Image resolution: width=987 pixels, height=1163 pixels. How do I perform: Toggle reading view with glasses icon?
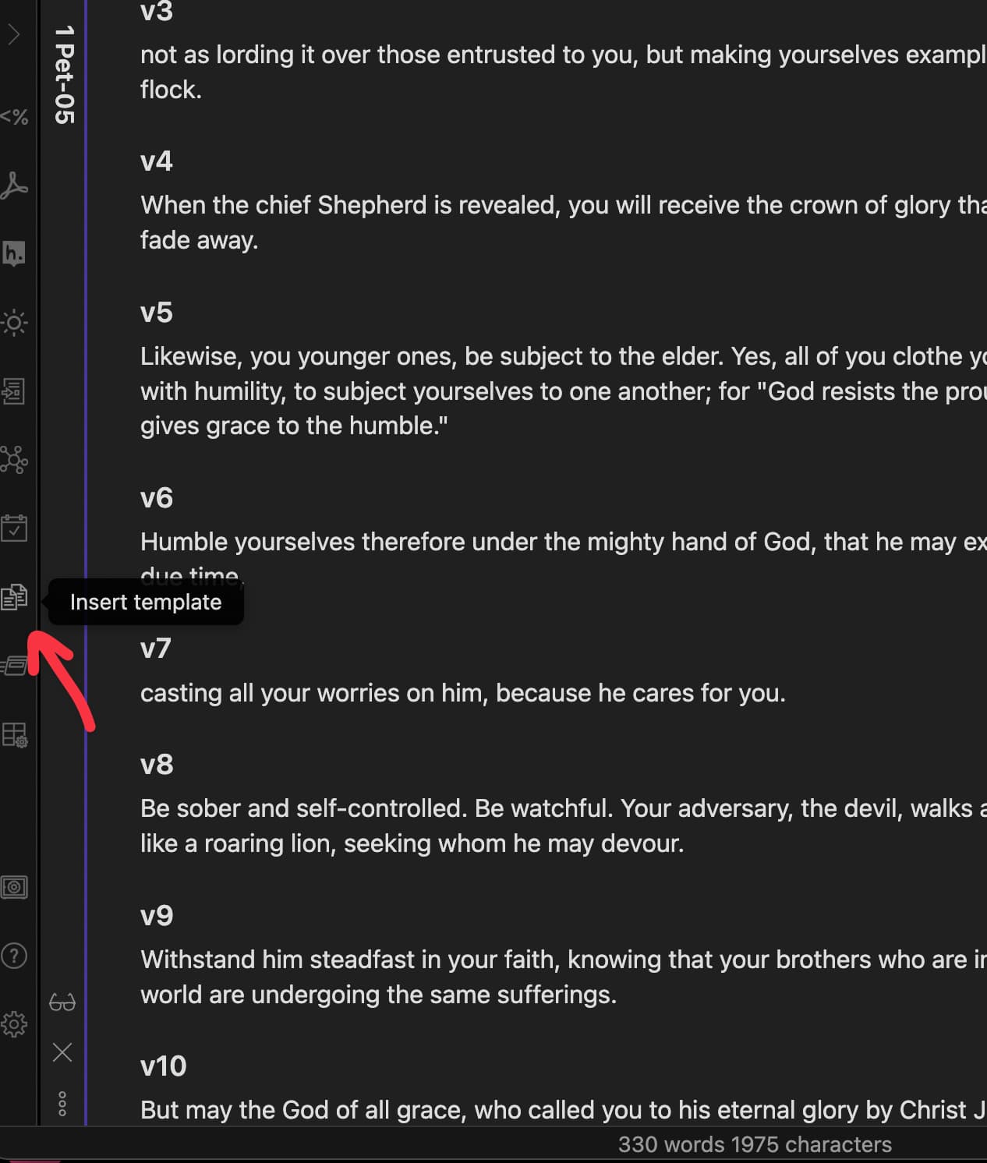[x=62, y=1002]
